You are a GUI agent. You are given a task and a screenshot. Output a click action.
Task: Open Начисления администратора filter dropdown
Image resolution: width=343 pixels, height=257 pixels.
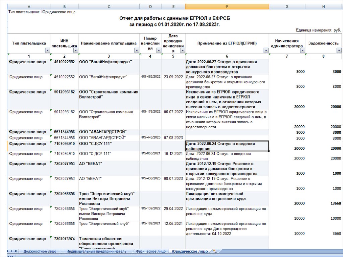[x=302, y=50]
